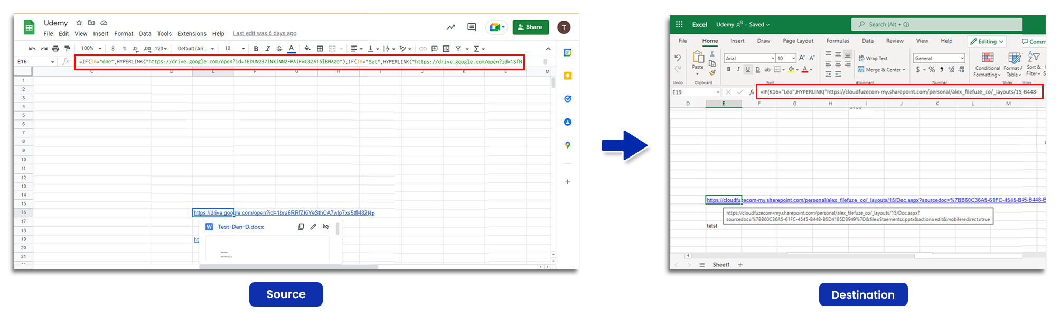Open the Test-Dan-D.docx link preview title
Viewport: 1060px width, 324px height.
click(x=241, y=227)
